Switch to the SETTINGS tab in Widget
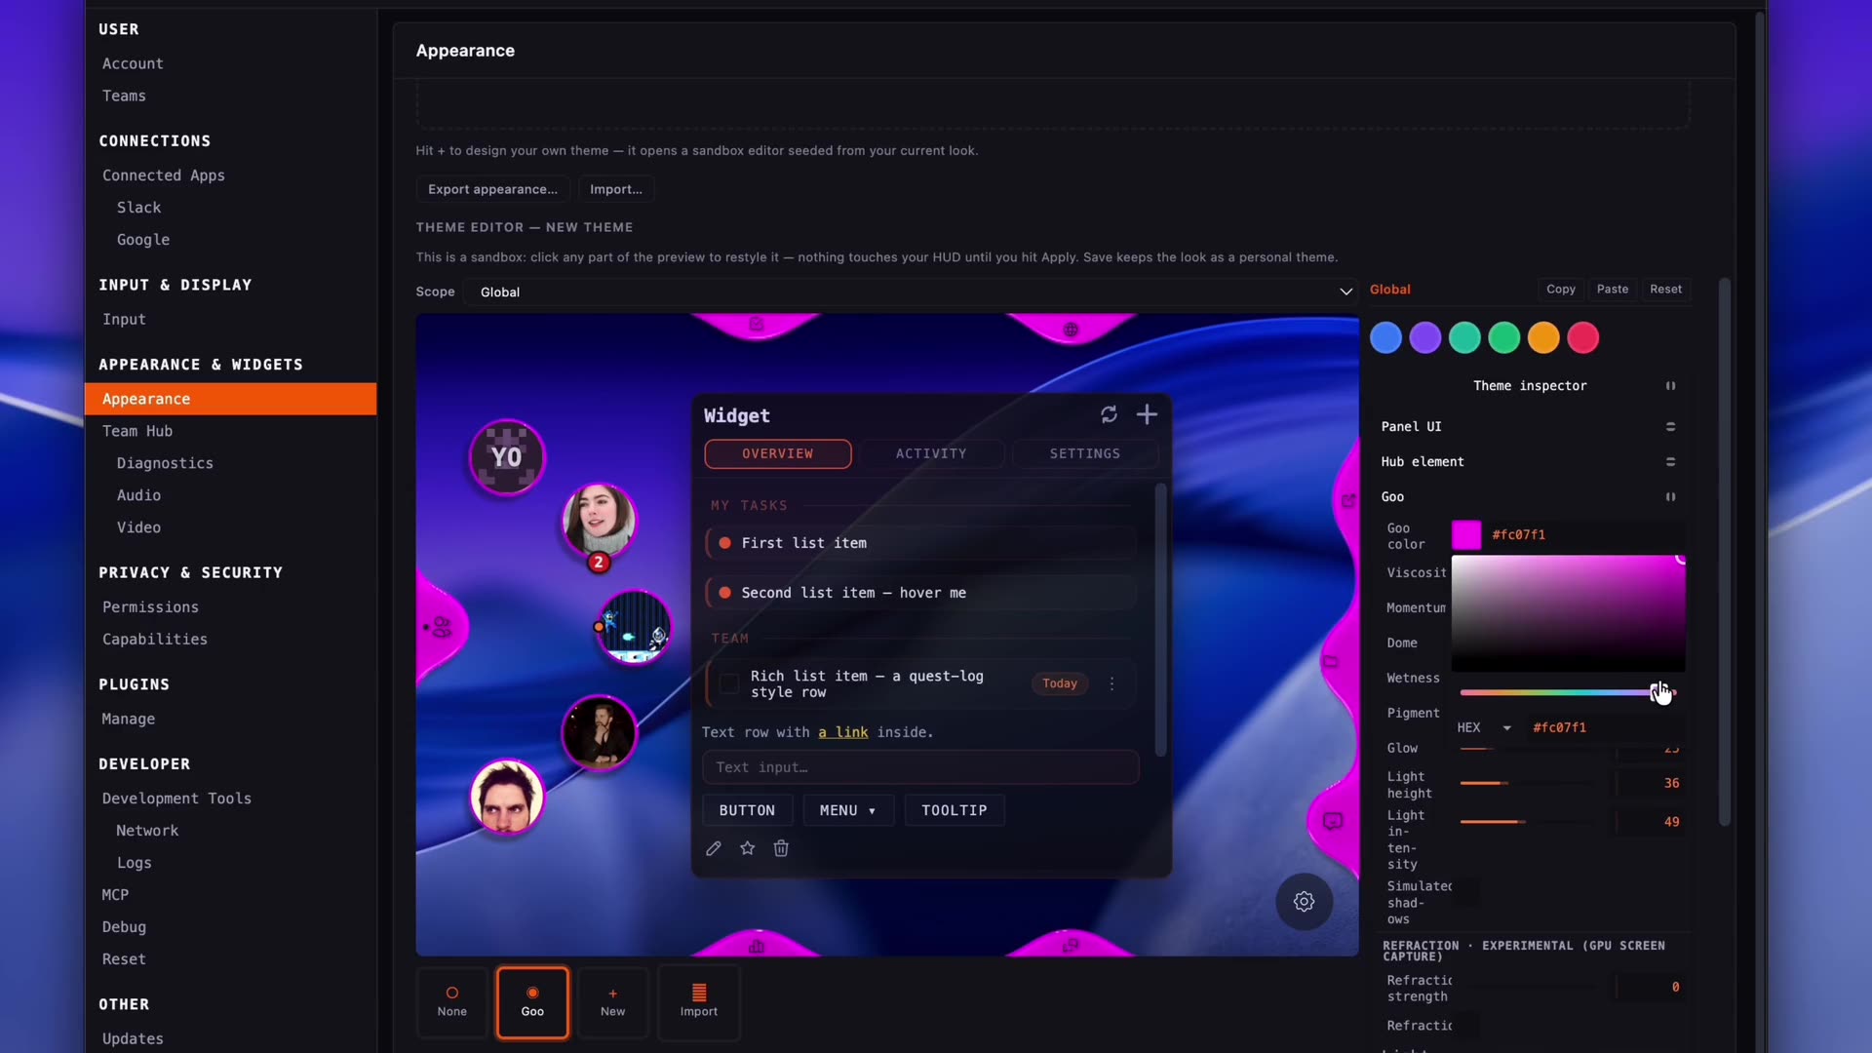The image size is (1872, 1053). tap(1085, 453)
